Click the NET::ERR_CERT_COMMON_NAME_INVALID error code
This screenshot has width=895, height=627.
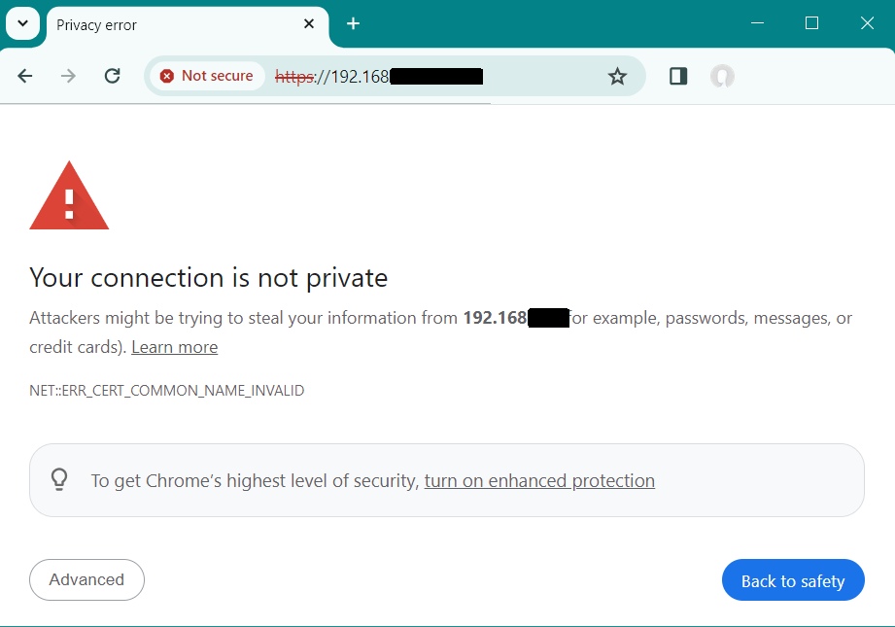pos(167,391)
